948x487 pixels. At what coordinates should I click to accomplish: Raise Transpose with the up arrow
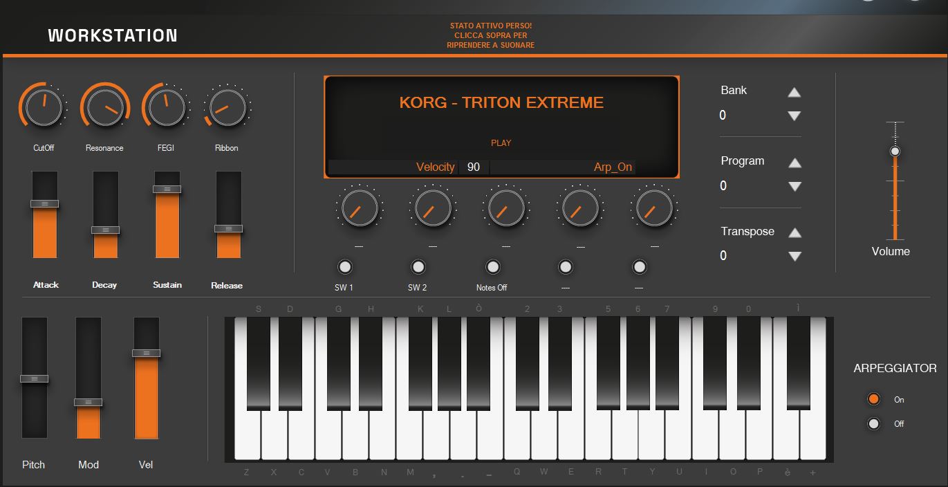(794, 233)
